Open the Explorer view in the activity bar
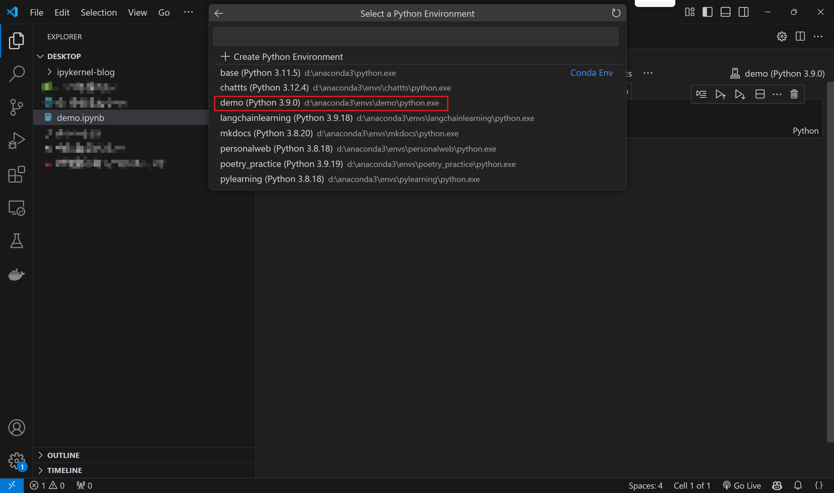The image size is (834, 493). pyautogui.click(x=16, y=41)
